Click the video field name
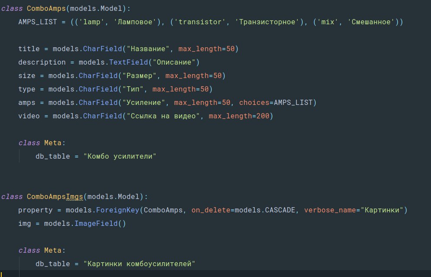Viewport: 431px width, 277px height. [29, 116]
